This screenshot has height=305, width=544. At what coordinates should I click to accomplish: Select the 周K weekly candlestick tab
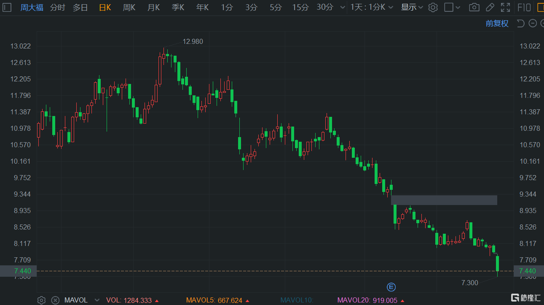pyautogui.click(x=129, y=7)
